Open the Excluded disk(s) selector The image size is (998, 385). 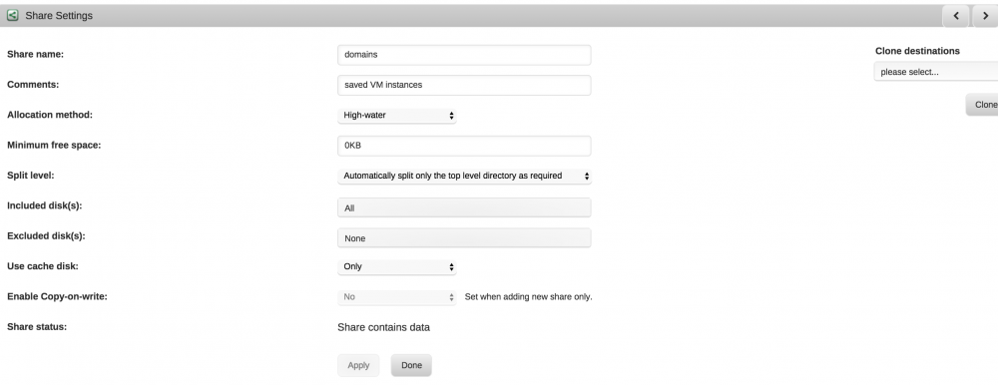click(x=464, y=238)
